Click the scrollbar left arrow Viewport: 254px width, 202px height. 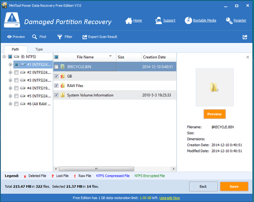pos(56,169)
